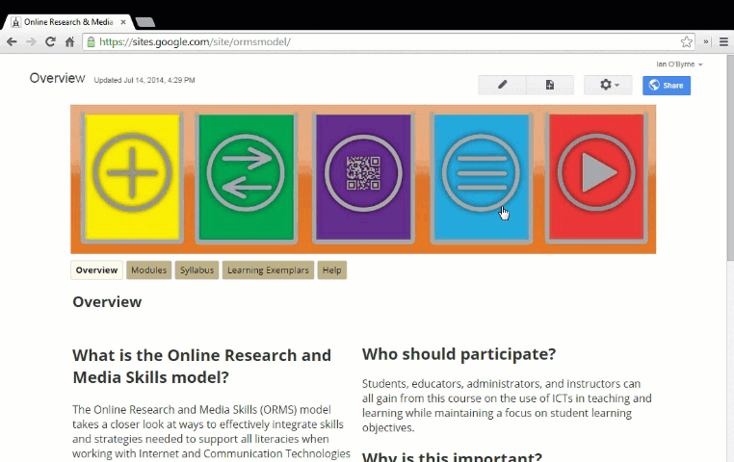Open the Learning Exemplars tab

pyautogui.click(x=268, y=270)
